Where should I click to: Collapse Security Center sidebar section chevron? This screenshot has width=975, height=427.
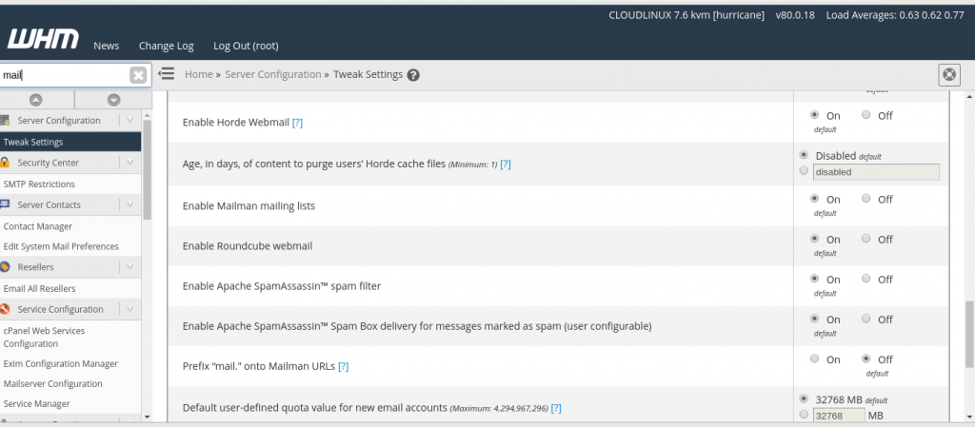click(129, 162)
